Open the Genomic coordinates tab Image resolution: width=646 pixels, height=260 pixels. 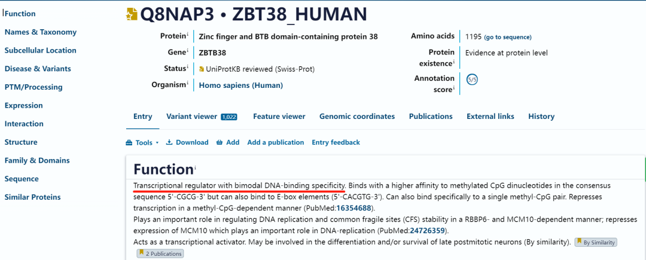[357, 117]
